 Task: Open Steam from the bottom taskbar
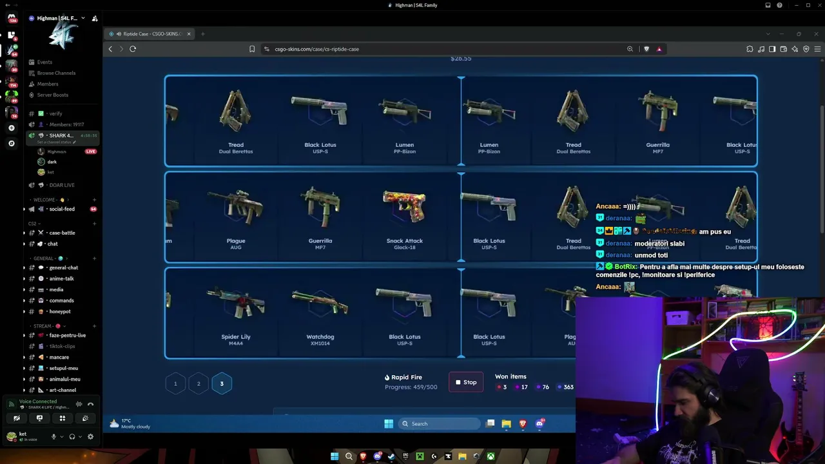click(x=391, y=457)
